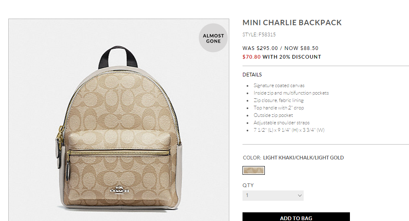Image resolution: width=409 pixels, height=221 pixels.
Task: Click the dimensions line in details
Action: click(x=289, y=130)
